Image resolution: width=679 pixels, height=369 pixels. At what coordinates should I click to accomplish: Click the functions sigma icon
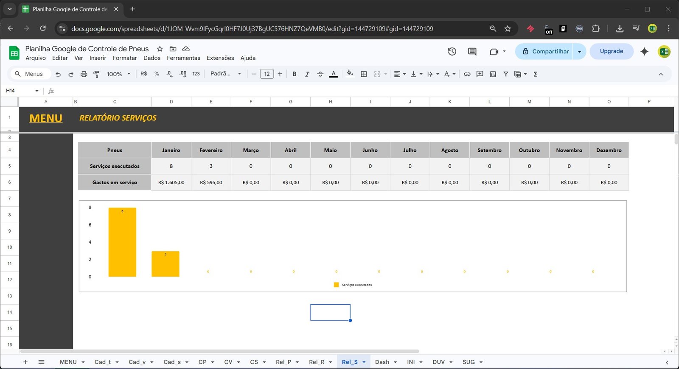(x=536, y=74)
